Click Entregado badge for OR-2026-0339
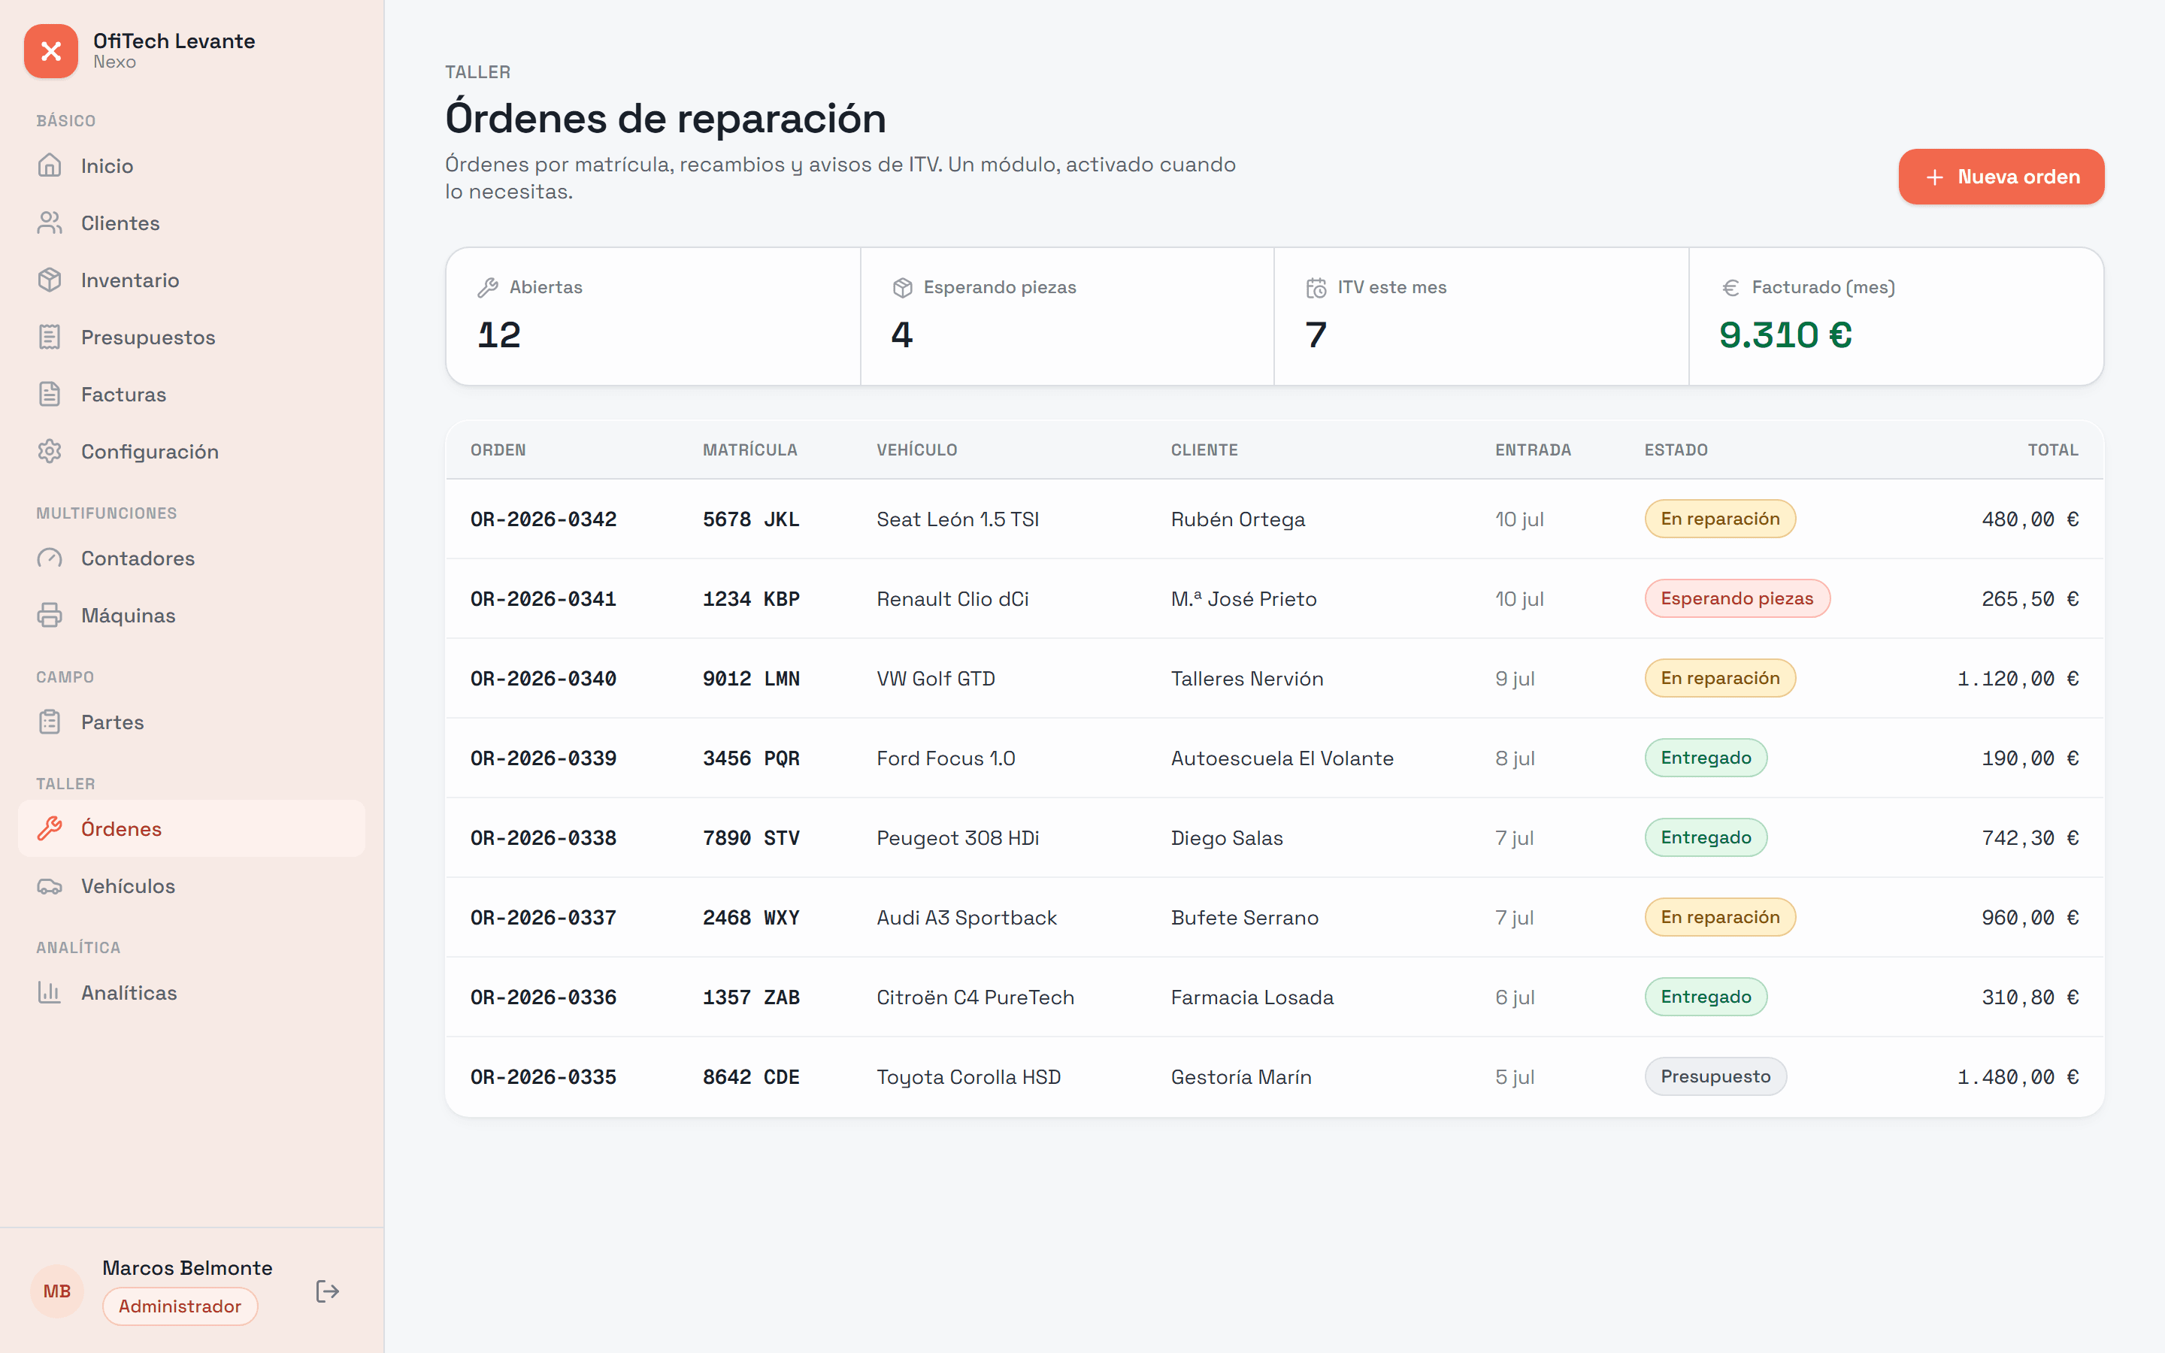 [1705, 758]
